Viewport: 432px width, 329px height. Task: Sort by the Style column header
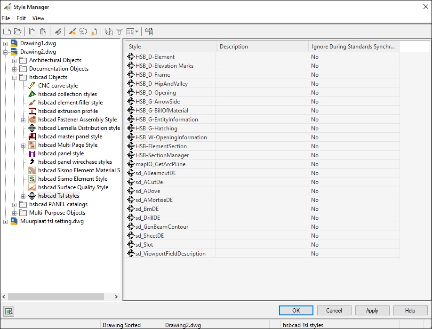point(171,47)
